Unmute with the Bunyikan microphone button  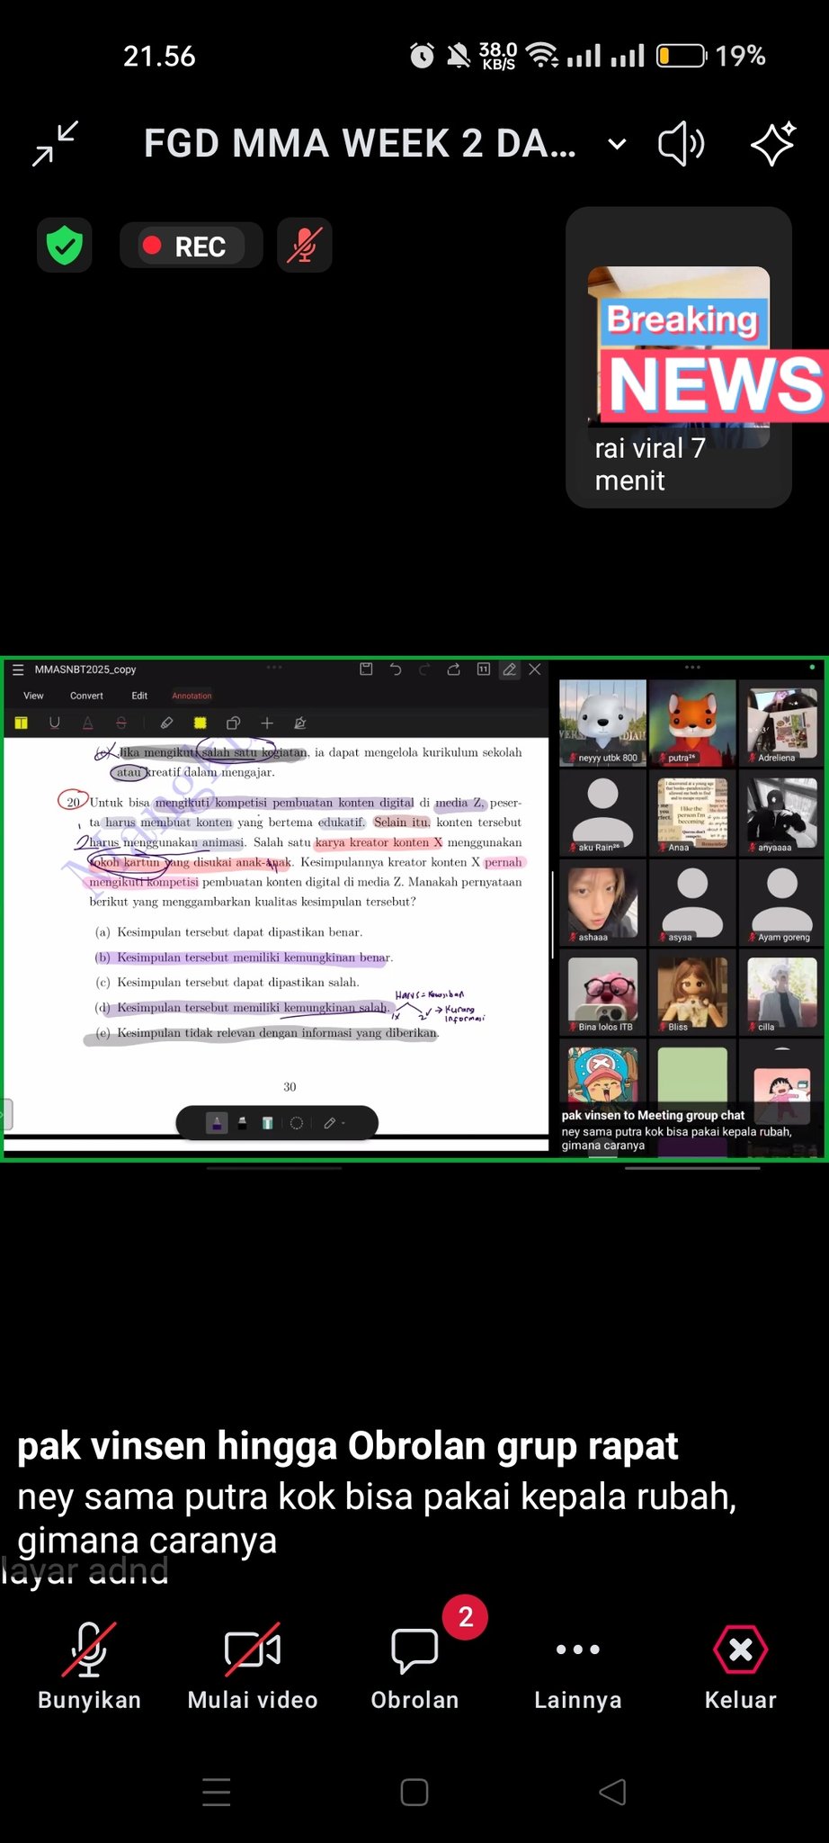(x=89, y=1665)
